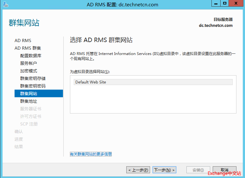
Task: Click the disabled 安装(I) button
Action: 198,170
